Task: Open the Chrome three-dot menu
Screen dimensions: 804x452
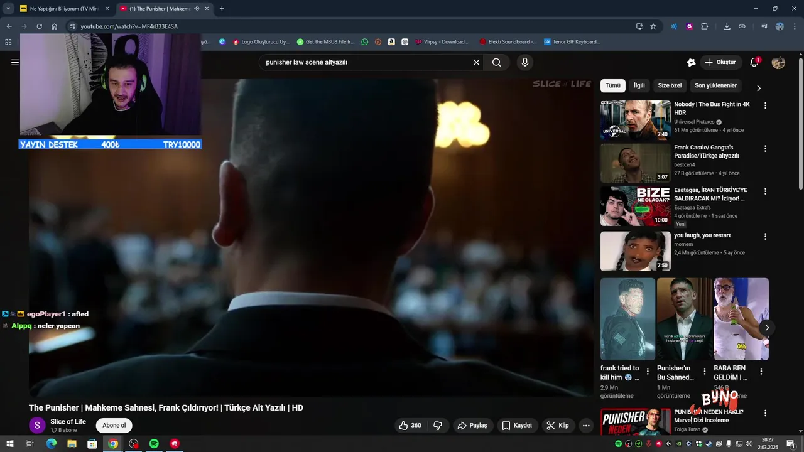Action: pyautogui.click(x=795, y=26)
